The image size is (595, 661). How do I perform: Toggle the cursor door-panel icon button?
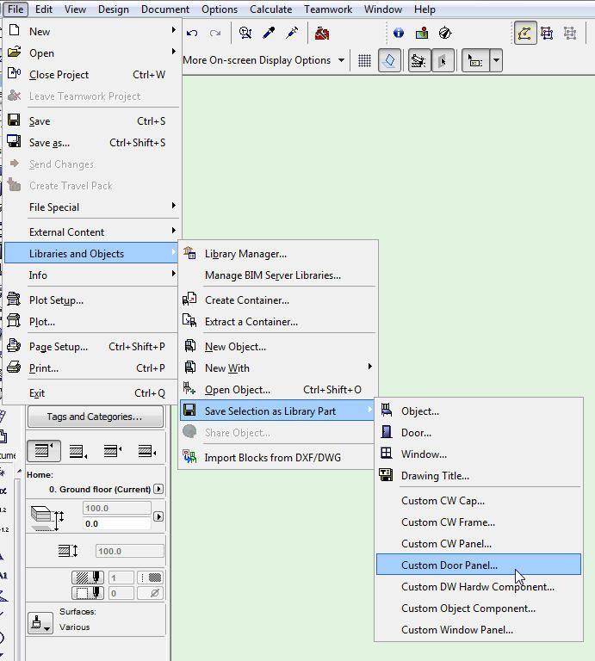(x=443, y=61)
